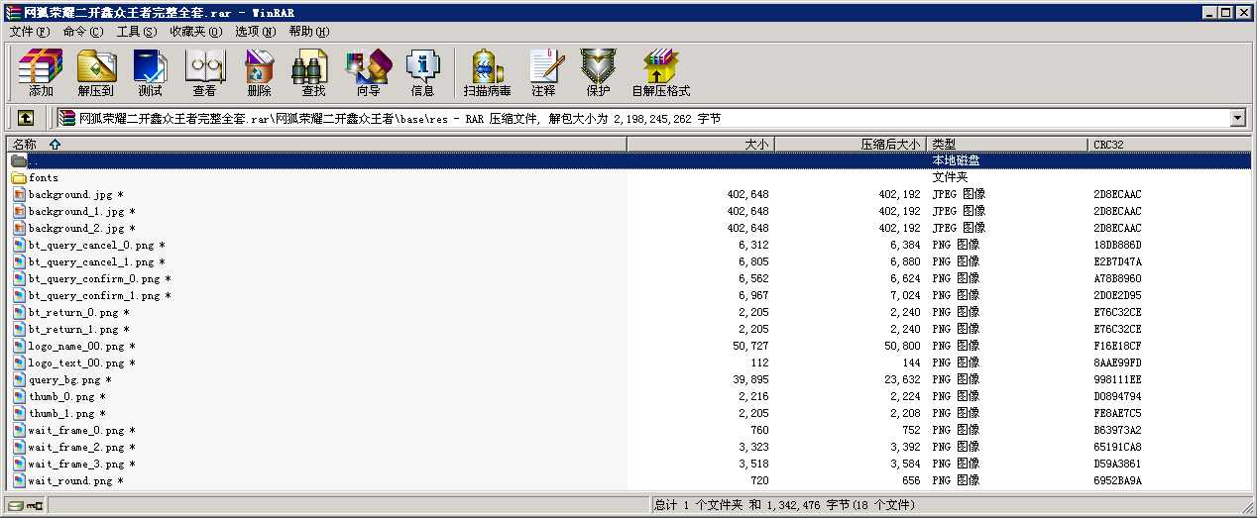Click the parent folder '..' icon
This screenshot has height=518, width=1257.
click(19, 160)
